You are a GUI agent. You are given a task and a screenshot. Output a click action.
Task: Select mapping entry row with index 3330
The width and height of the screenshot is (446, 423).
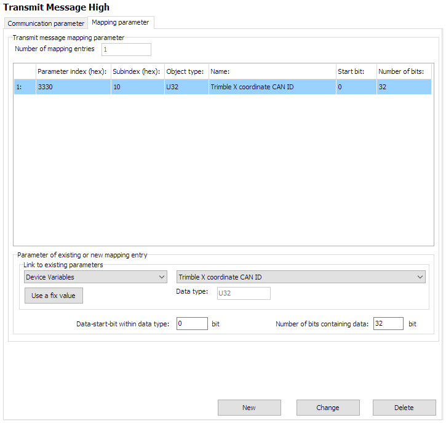[72, 87]
